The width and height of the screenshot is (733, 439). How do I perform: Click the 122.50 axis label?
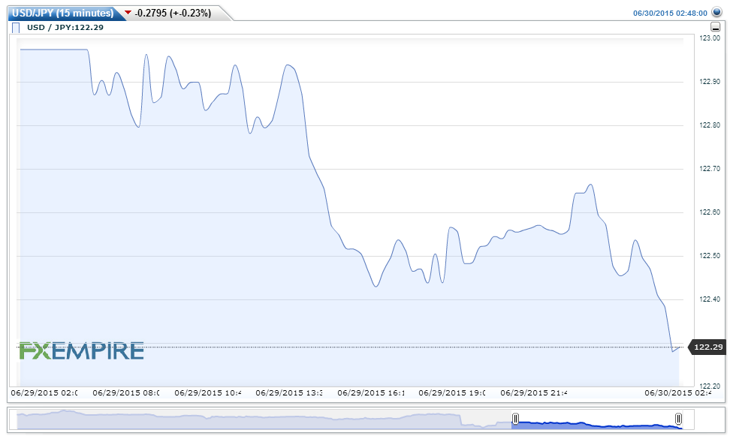click(710, 256)
